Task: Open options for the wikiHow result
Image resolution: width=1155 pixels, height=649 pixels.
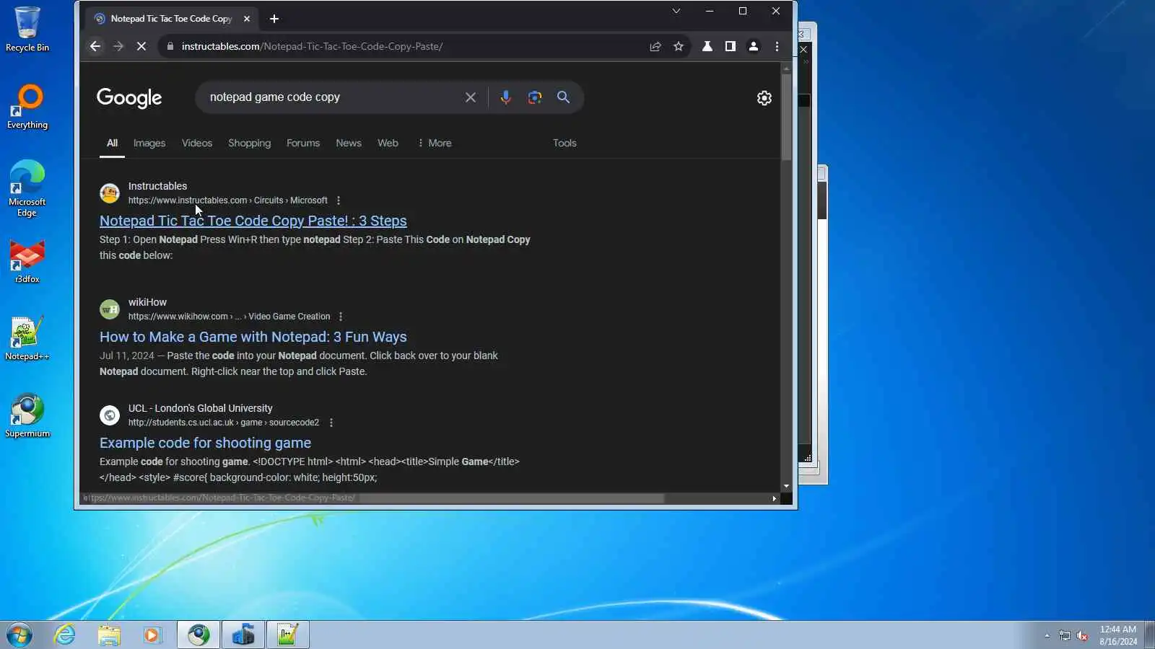Action: (341, 317)
